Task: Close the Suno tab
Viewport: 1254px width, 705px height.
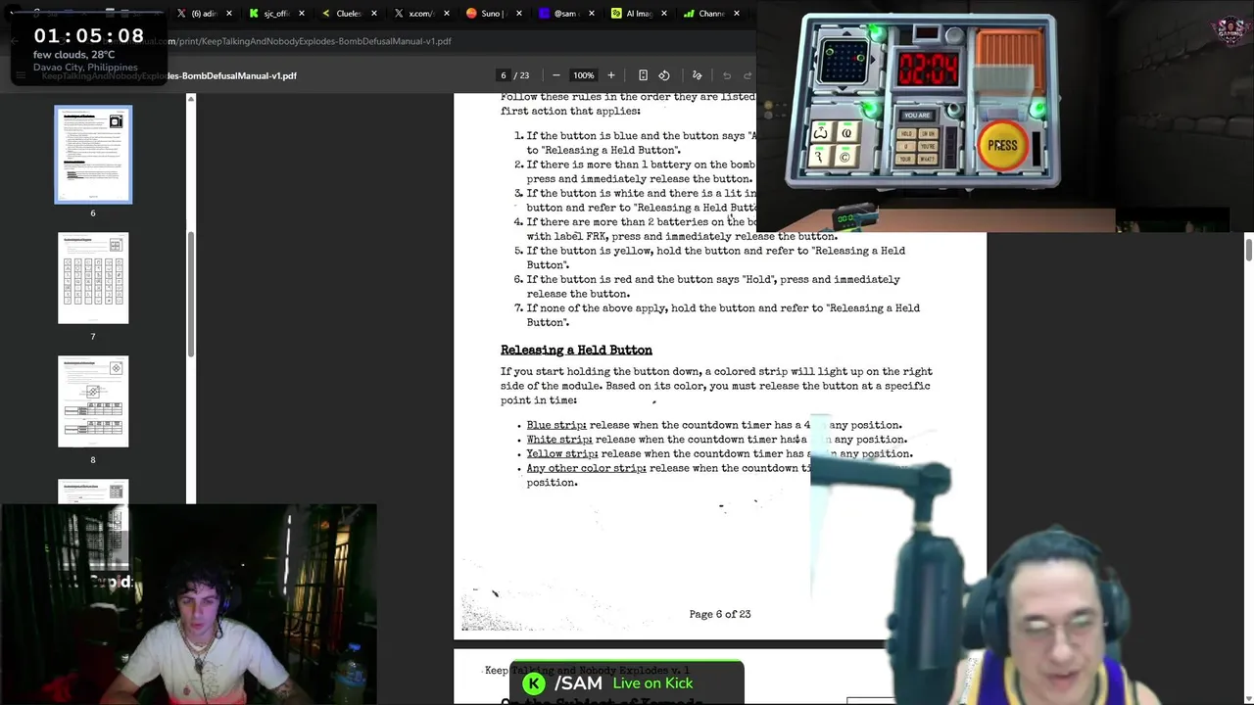Action: pyautogui.click(x=519, y=14)
